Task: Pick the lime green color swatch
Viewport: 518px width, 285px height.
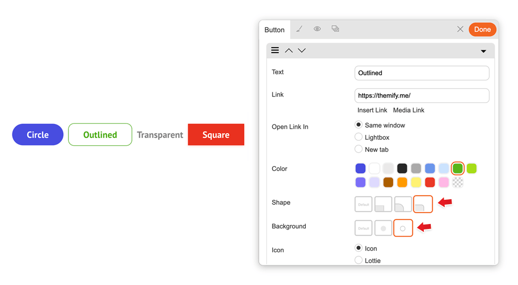Action: point(471,169)
